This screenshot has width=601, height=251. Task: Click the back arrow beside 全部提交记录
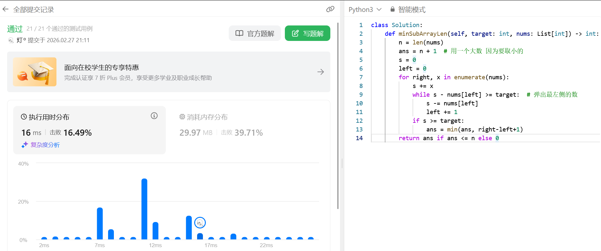click(5, 9)
